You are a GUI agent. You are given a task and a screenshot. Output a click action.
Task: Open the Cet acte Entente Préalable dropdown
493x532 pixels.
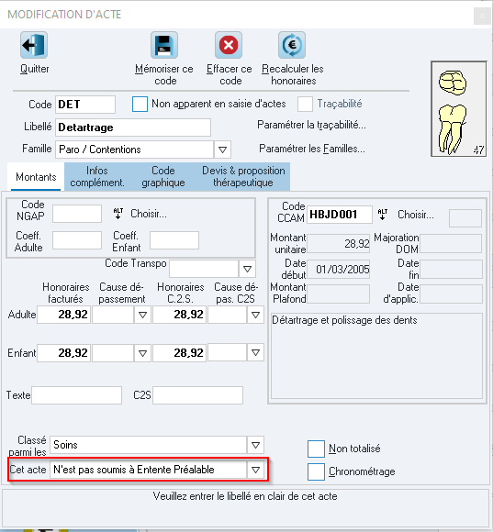click(255, 470)
